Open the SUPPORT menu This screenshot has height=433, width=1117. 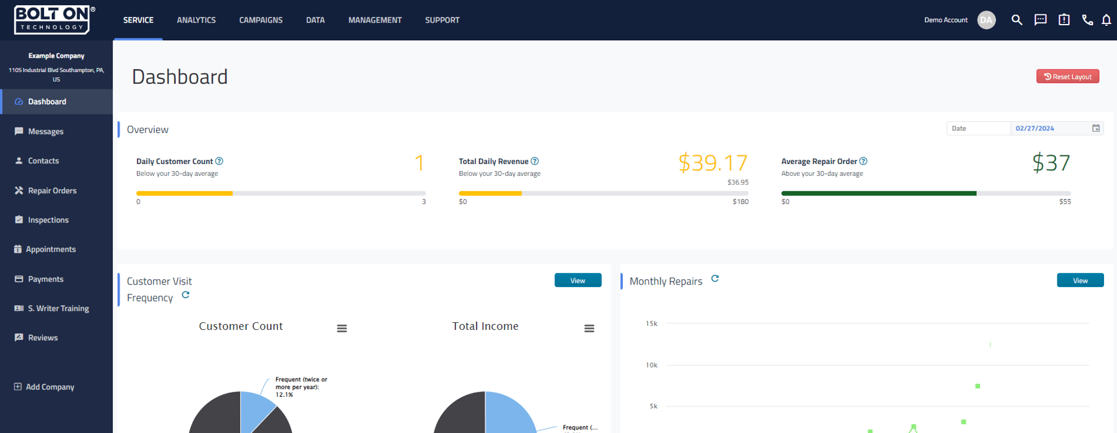pyautogui.click(x=442, y=20)
